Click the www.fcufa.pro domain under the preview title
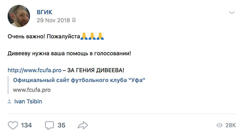 (32, 90)
